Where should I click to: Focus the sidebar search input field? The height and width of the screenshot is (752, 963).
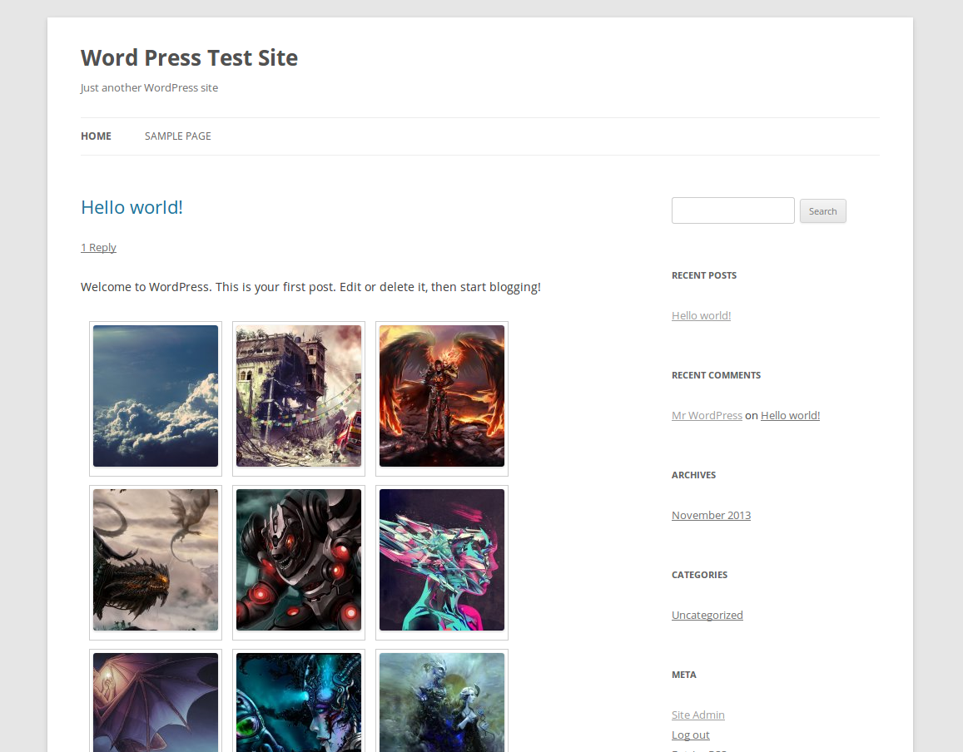coord(732,210)
